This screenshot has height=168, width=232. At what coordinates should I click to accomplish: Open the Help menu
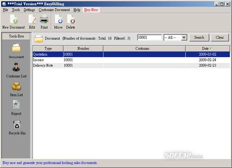[77, 10]
